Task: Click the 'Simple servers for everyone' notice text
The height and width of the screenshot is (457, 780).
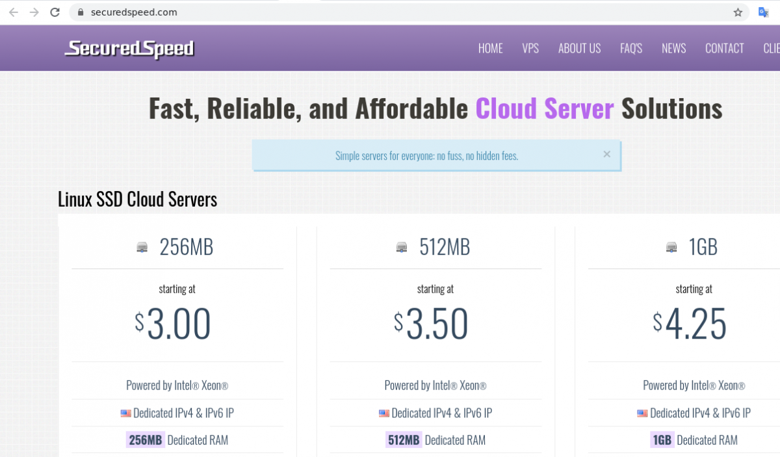Action: (427, 156)
